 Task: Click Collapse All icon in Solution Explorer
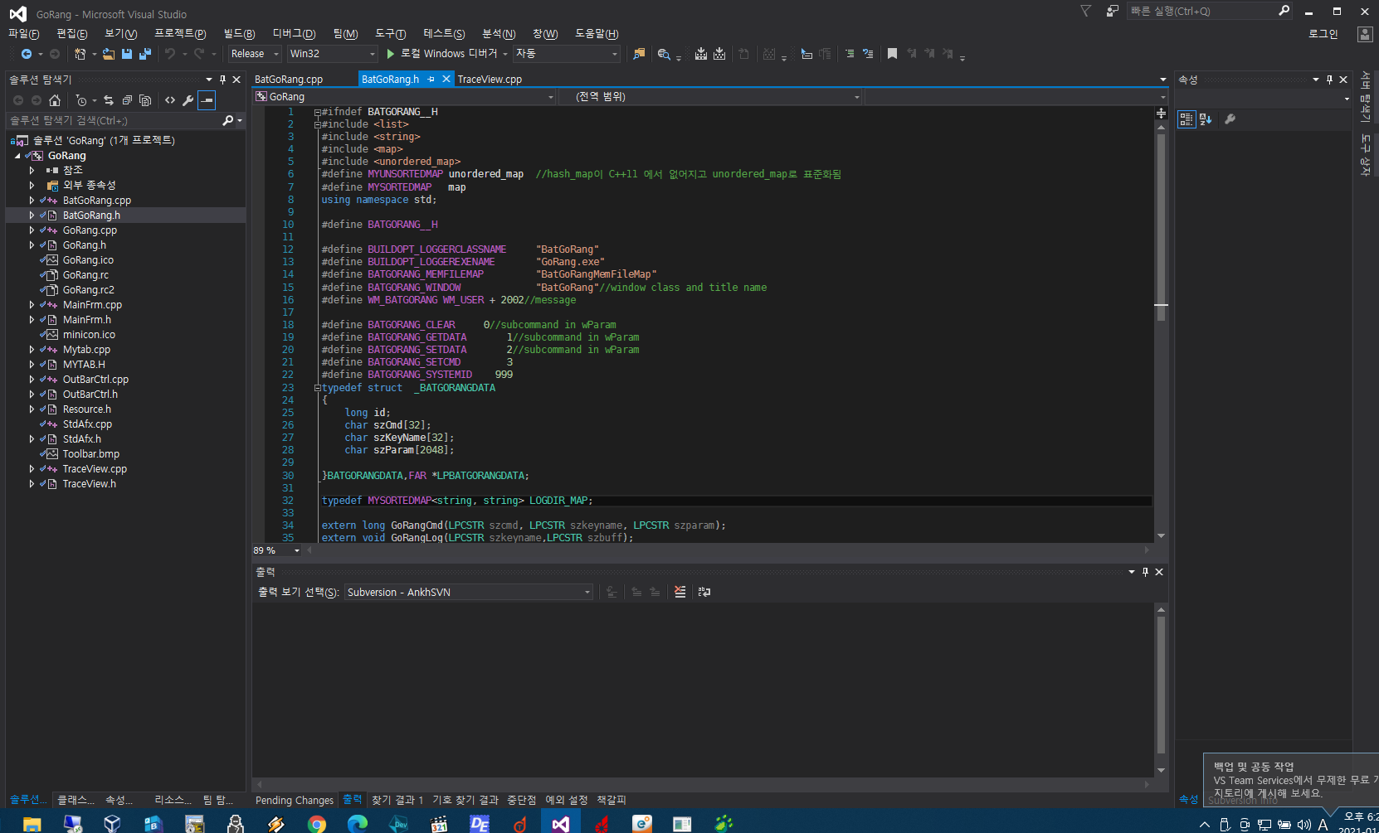tap(127, 100)
